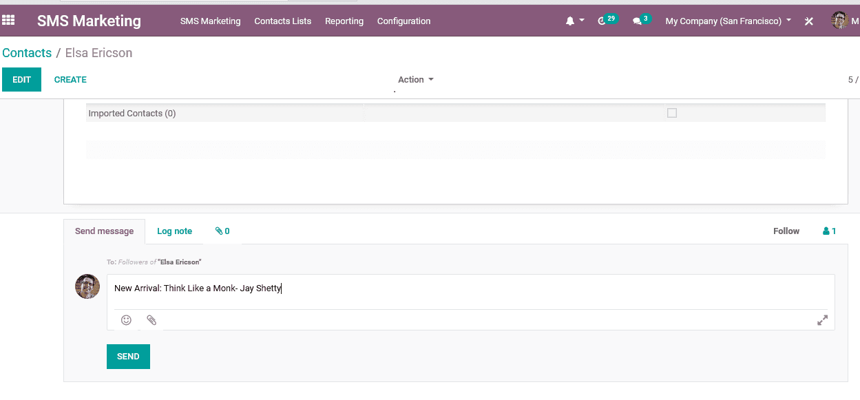Image resolution: width=860 pixels, height=400 pixels.
Task: Show followers list person icon
Action: 830,231
